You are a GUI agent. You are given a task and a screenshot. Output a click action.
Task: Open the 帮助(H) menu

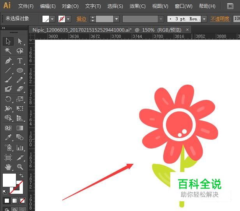pos(207,6)
